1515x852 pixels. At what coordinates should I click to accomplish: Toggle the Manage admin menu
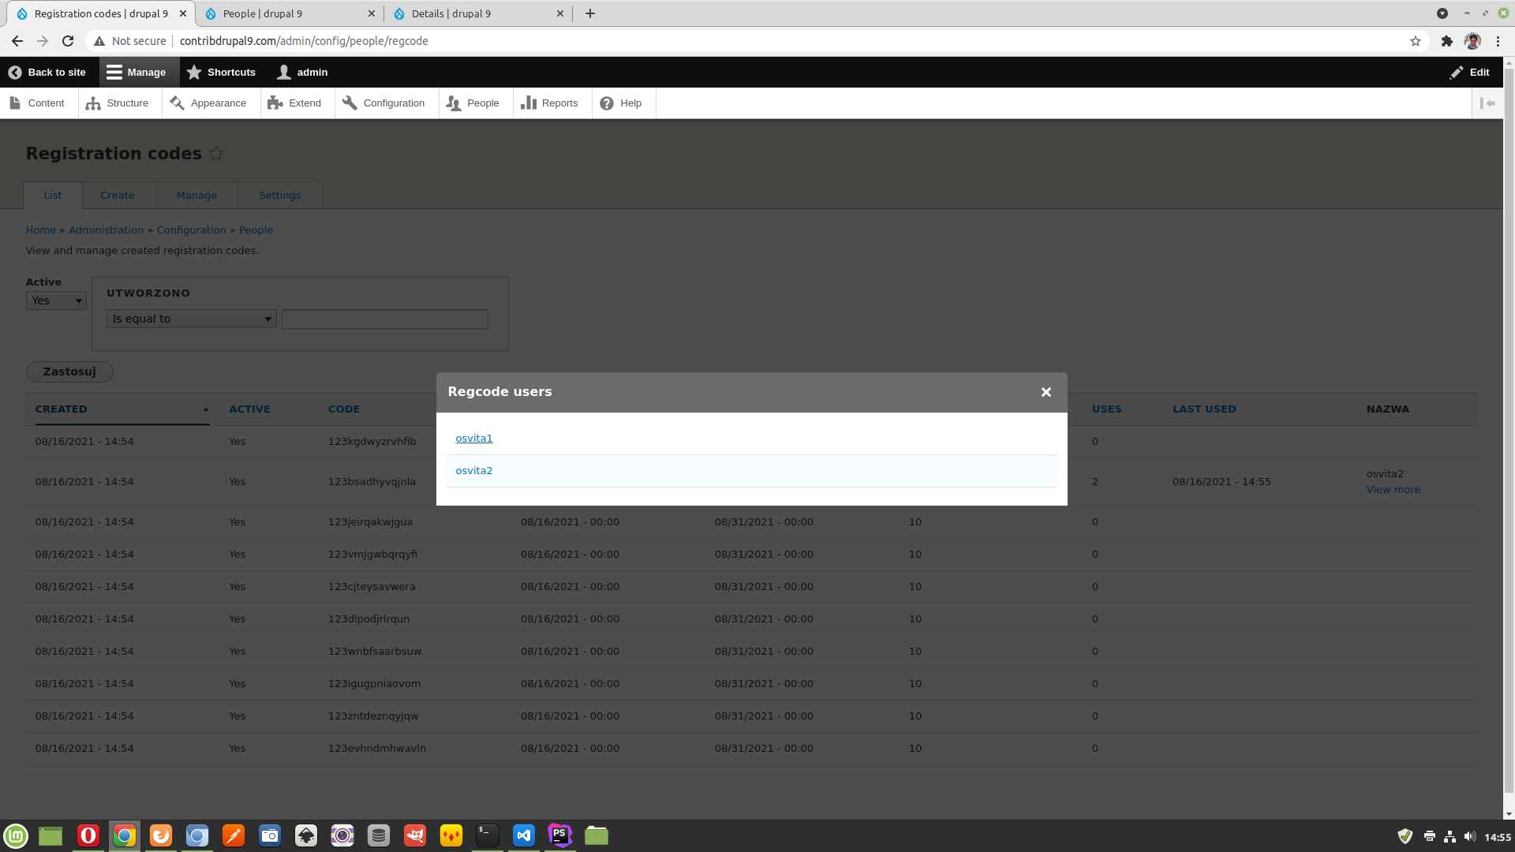pyautogui.click(x=138, y=72)
